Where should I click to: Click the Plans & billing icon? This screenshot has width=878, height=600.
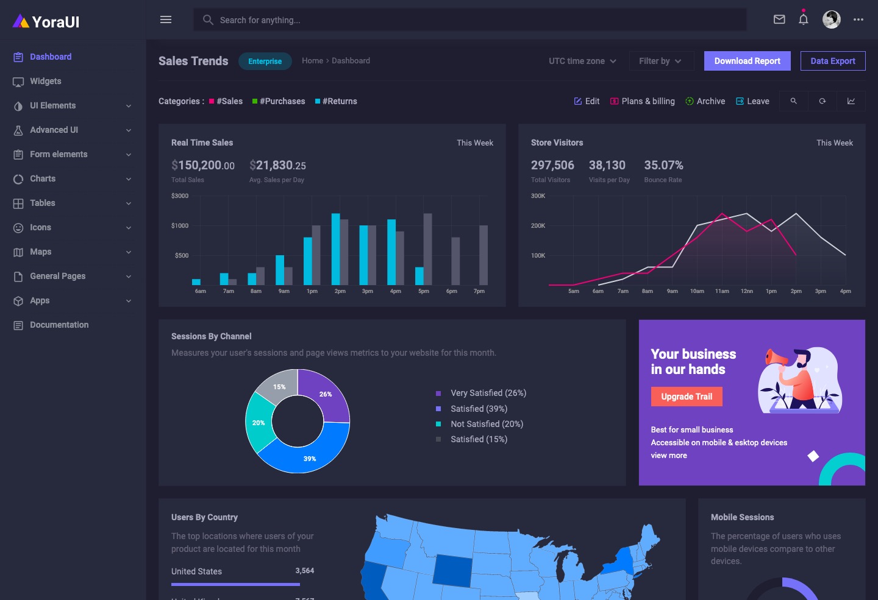[x=615, y=101]
